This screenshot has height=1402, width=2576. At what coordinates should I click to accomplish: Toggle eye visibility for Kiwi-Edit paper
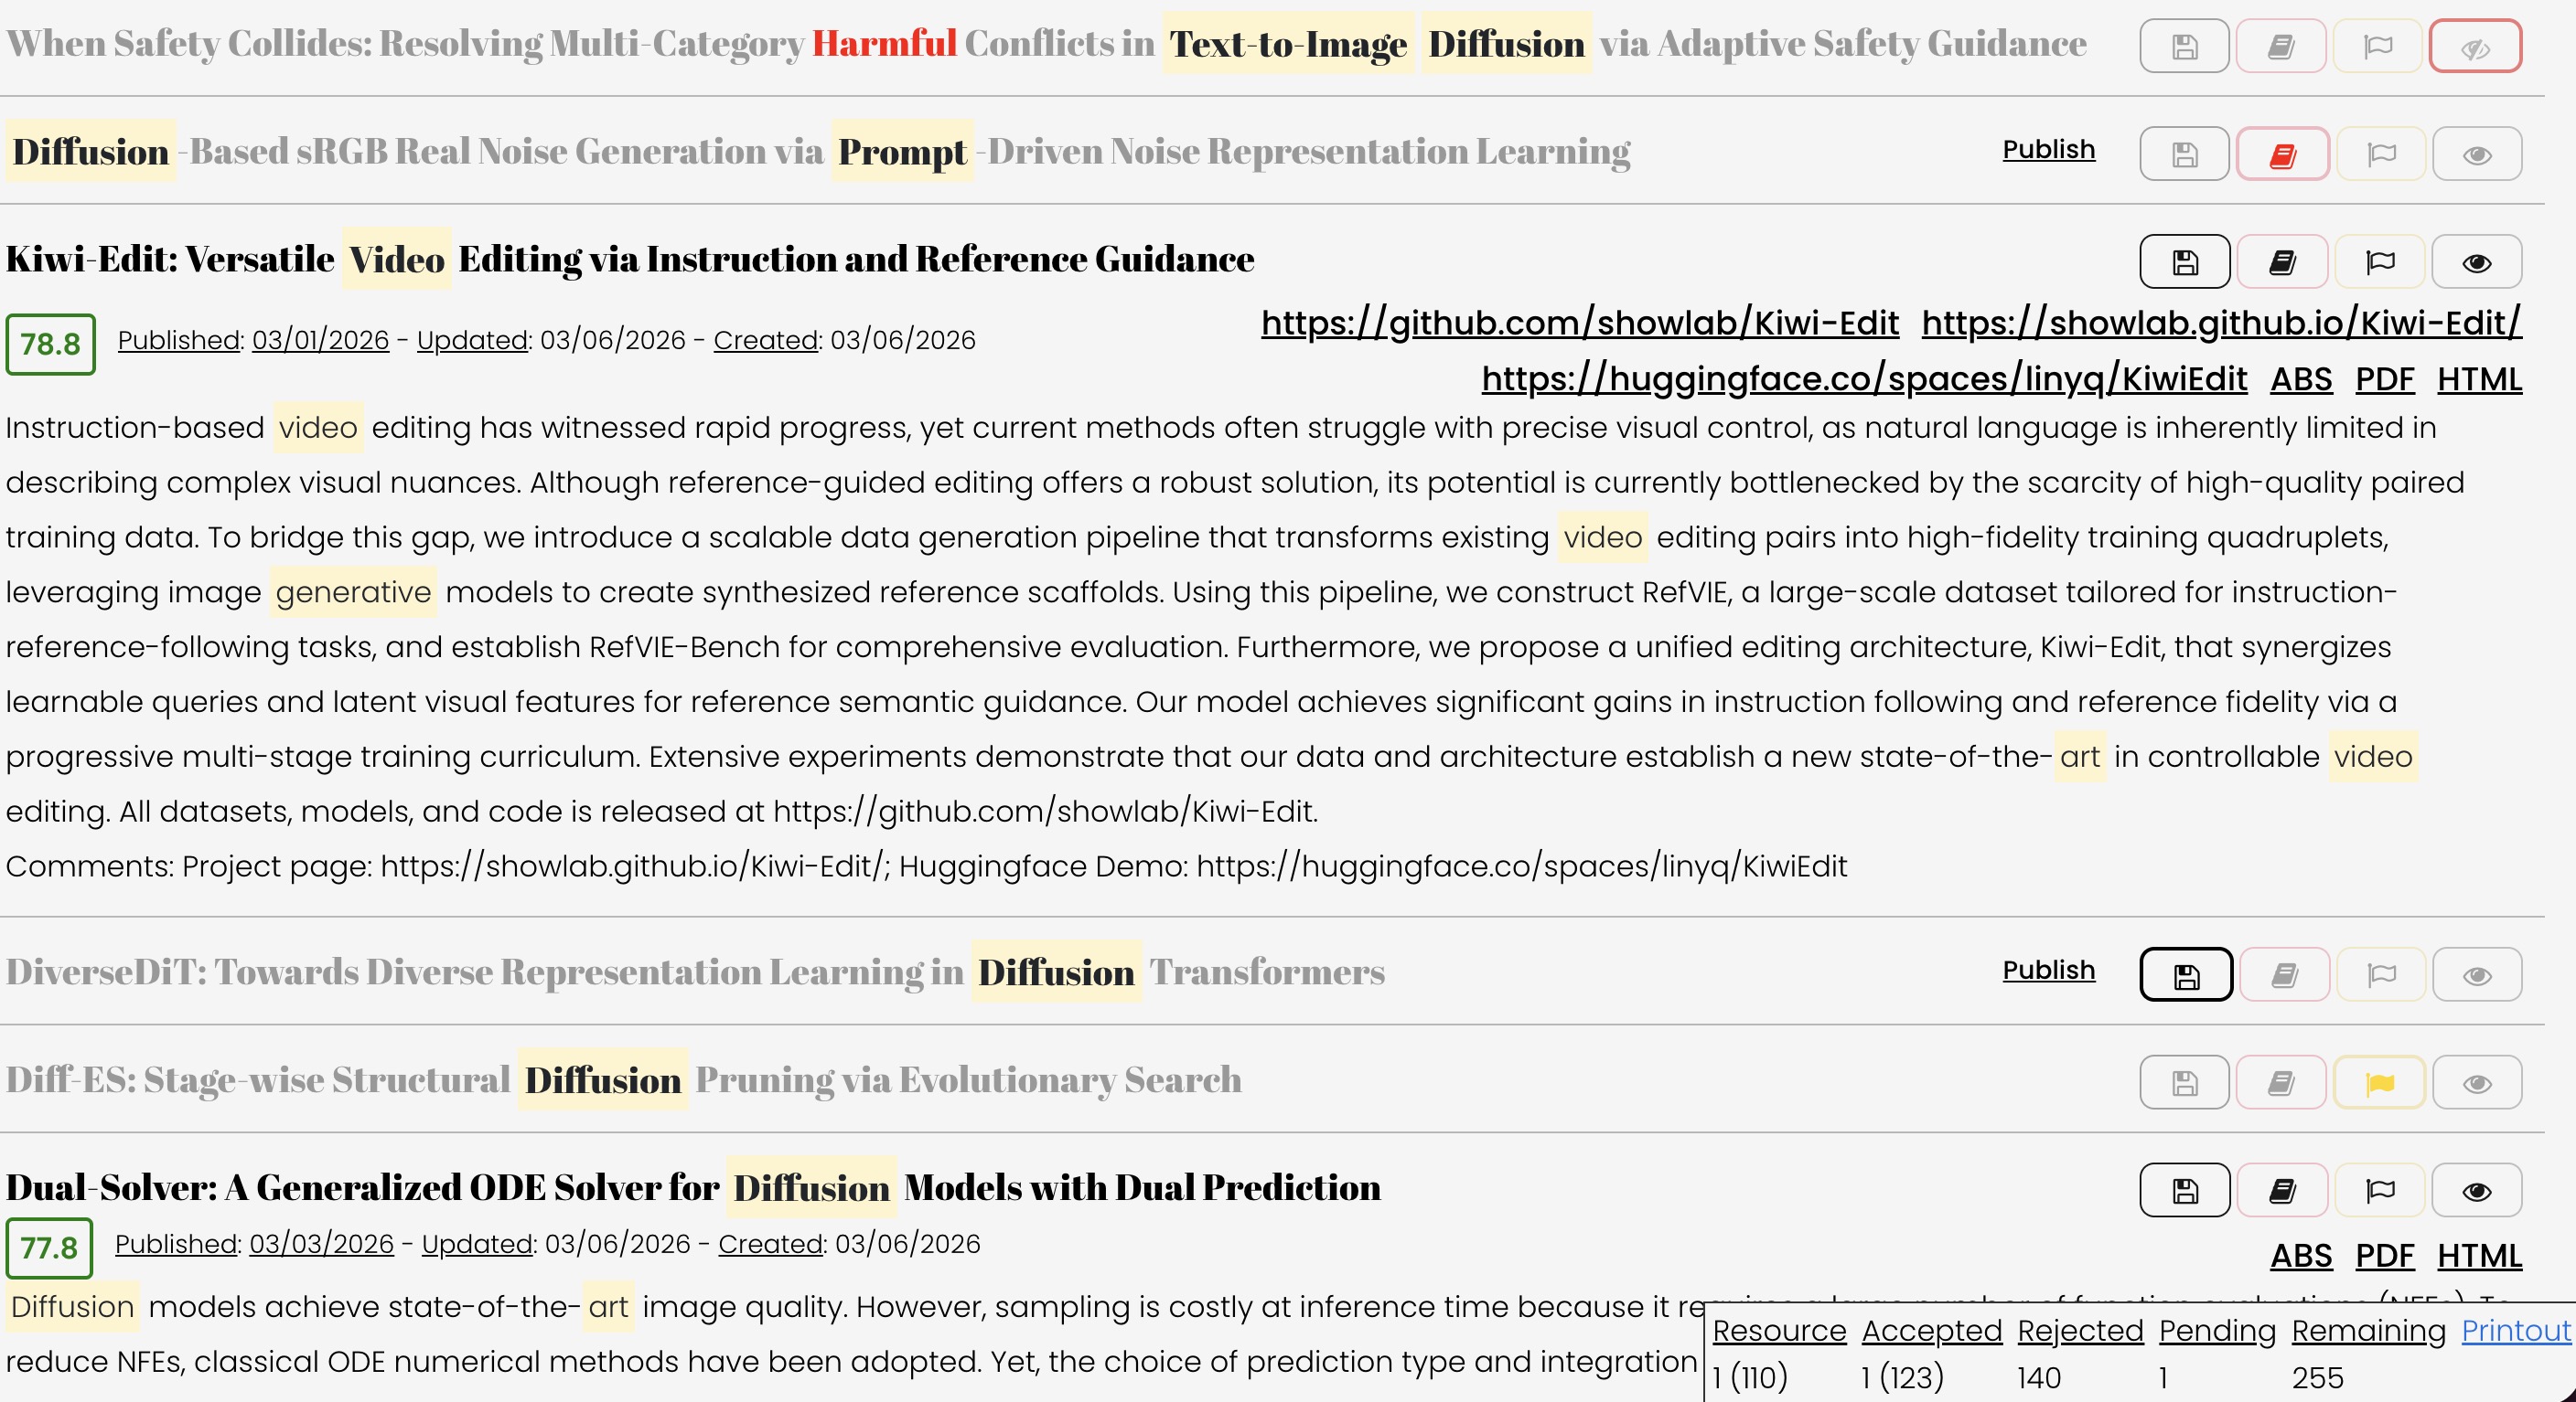[x=2476, y=261]
